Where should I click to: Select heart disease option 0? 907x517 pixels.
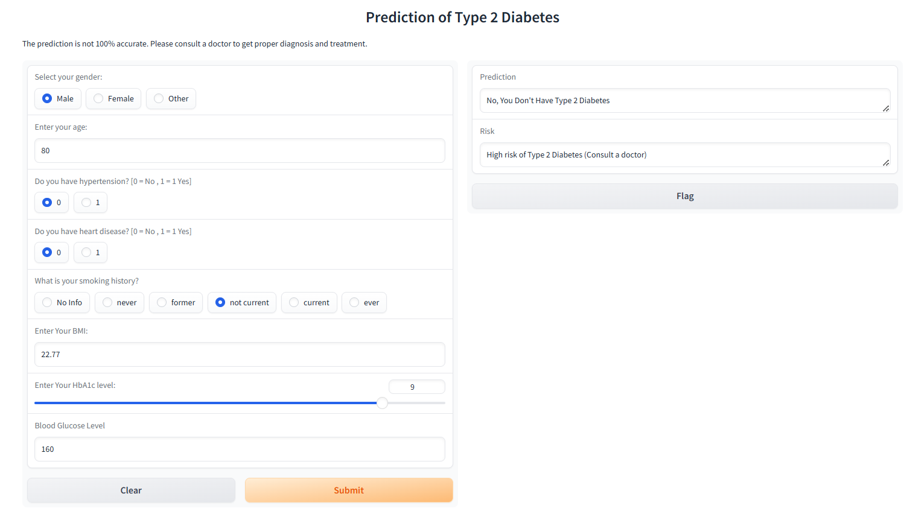click(x=47, y=253)
